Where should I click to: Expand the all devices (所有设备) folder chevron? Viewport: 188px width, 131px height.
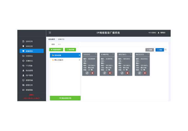pyautogui.click(x=79, y=55)
